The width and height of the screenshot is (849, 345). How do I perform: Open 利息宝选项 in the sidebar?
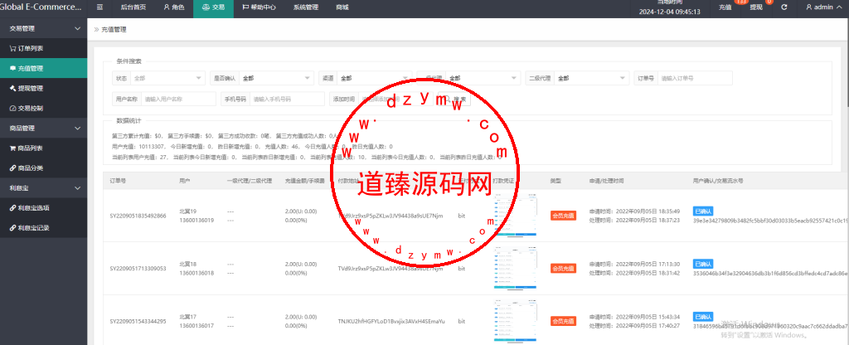point(43,208)
